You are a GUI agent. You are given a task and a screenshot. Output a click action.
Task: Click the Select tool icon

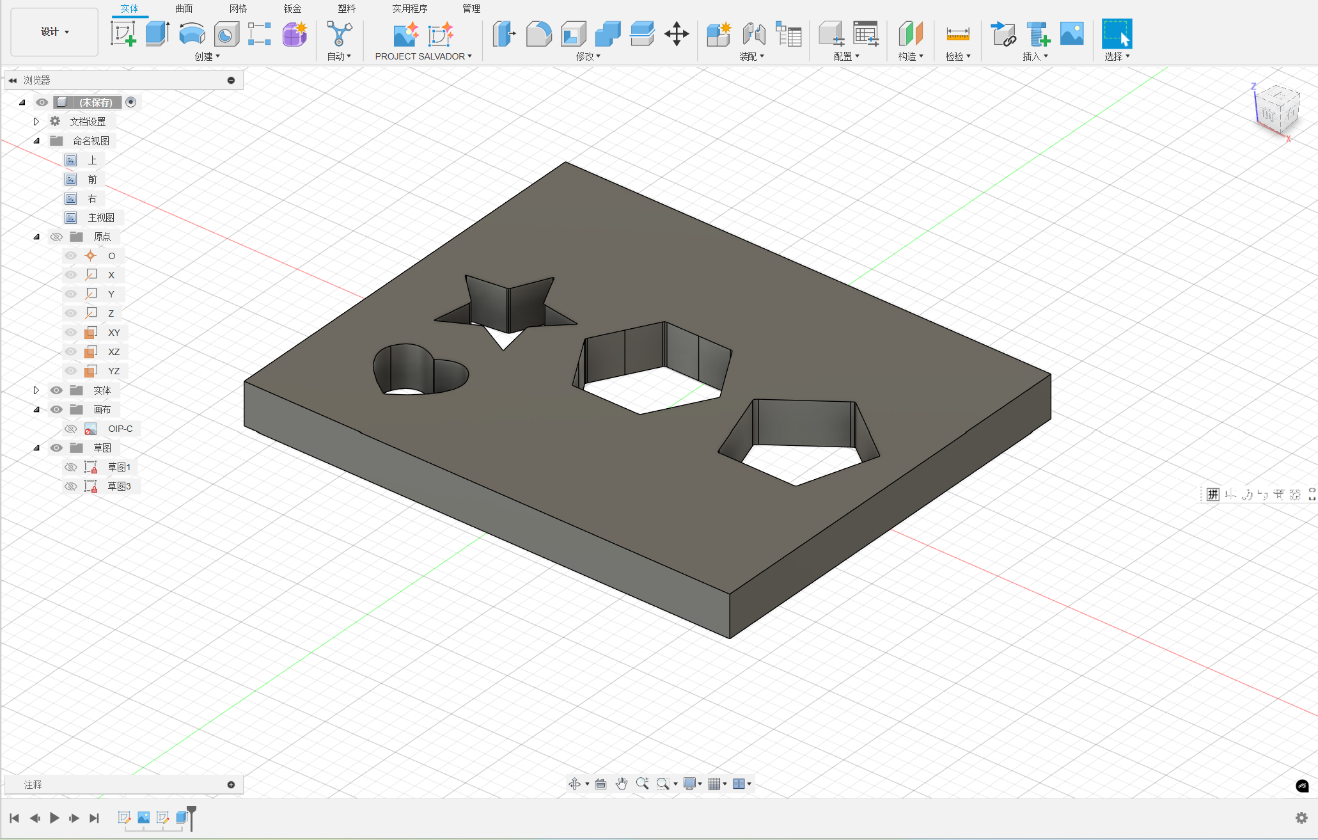[x=1117, y=34]
